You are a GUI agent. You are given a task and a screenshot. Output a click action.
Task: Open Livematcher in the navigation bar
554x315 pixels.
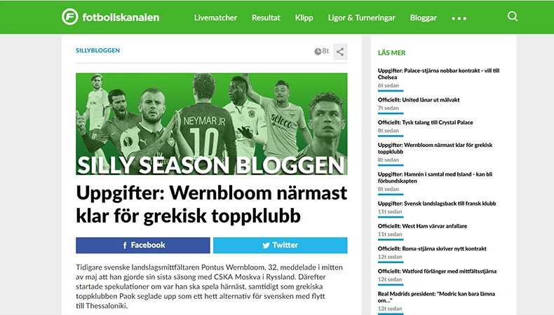(x=215, y=17)
